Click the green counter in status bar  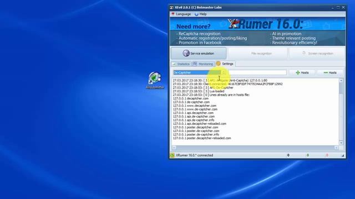[x=308, y=155]
